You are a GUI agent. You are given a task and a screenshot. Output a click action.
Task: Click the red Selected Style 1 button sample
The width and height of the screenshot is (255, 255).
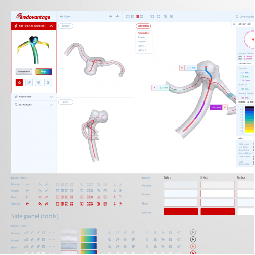[181, 212]
